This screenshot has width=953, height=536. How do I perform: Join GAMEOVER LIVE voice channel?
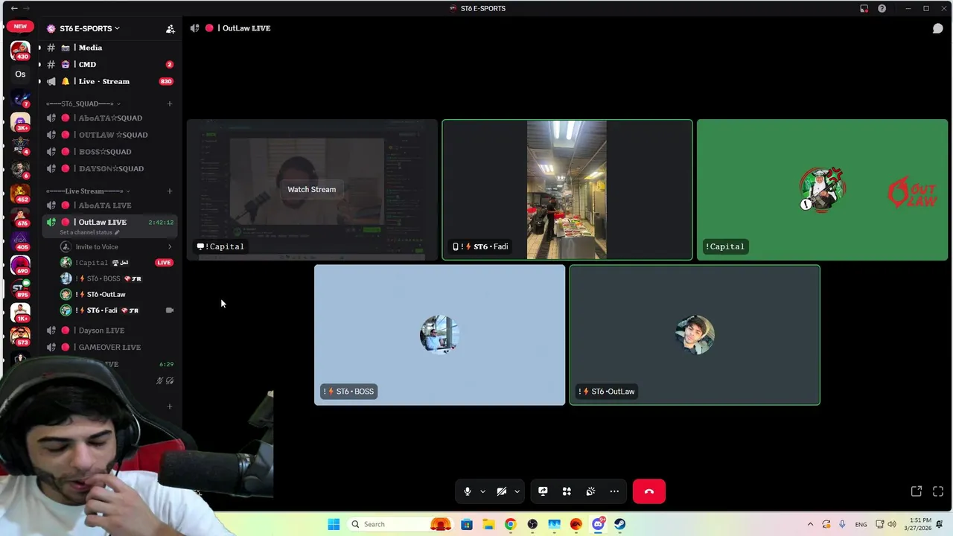click(x=109, y=347)
